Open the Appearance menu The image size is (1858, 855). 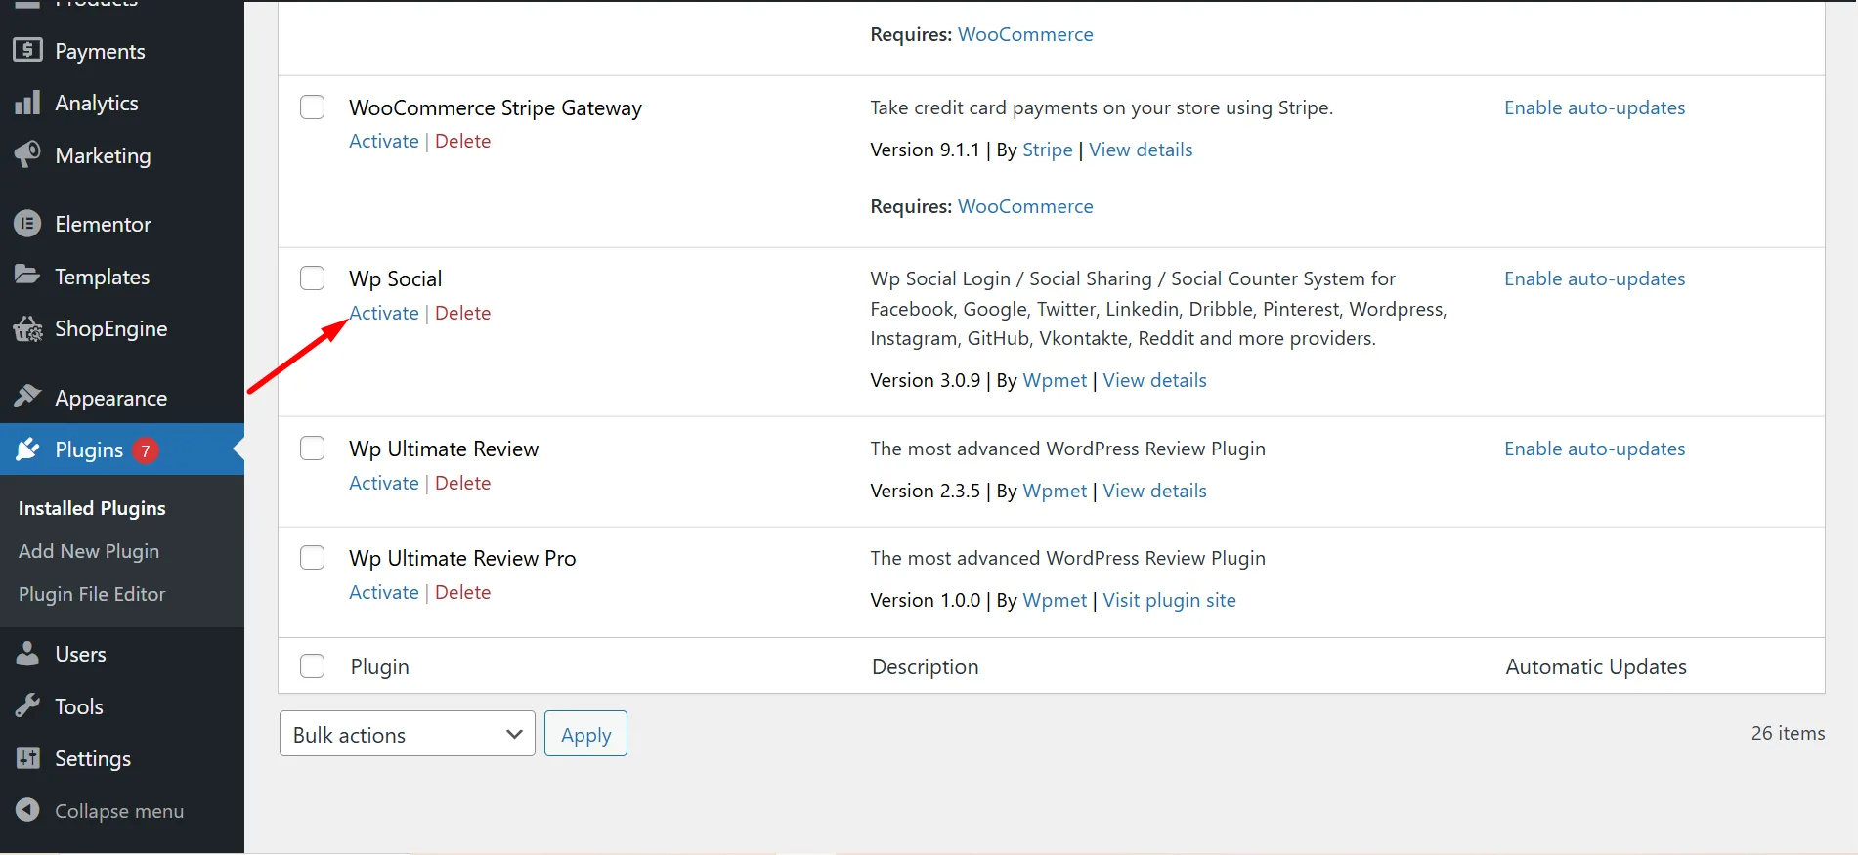pos(110,398)
